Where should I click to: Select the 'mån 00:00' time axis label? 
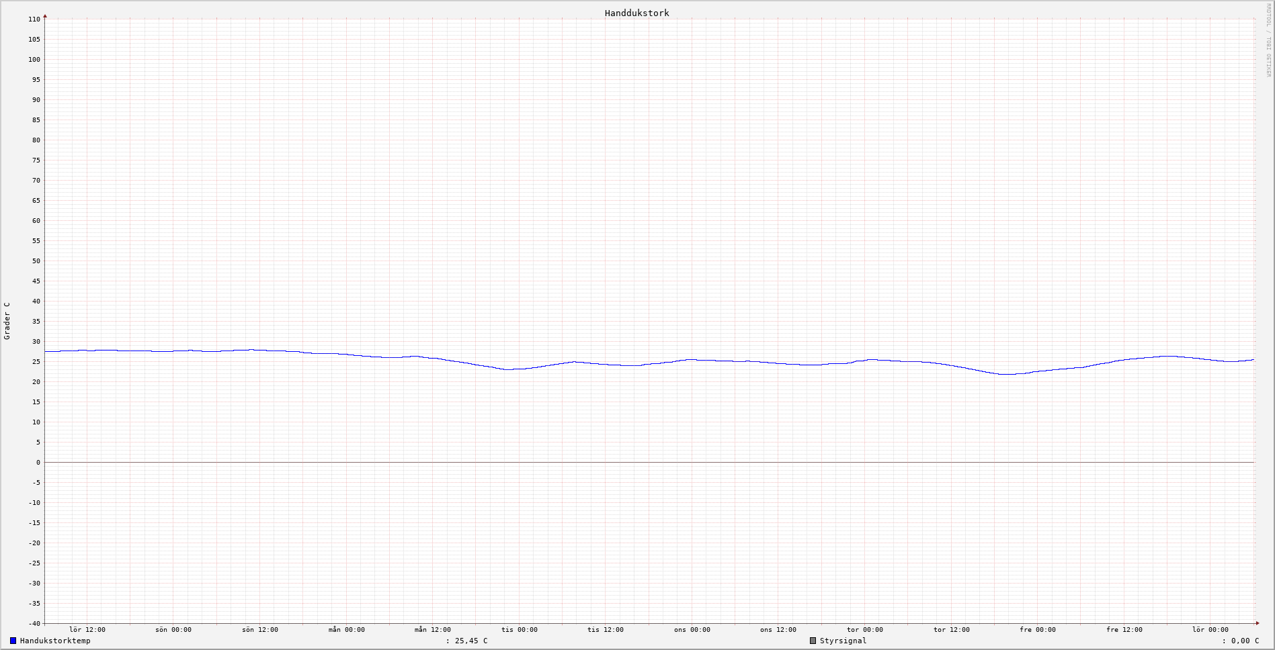click(346, 630)
